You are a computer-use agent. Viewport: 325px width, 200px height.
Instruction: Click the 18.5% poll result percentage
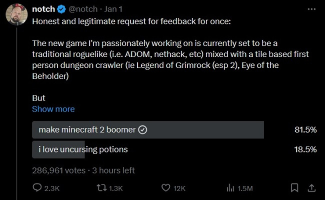[x=305, y=149]
